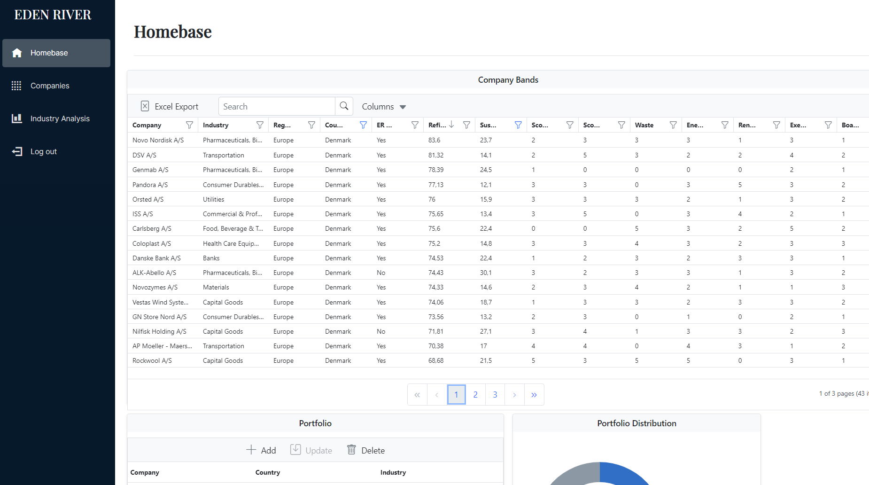The height and width of the screenshot is (485, 869).
Task: Open the Homebase menu item
Action: (56, 53)
